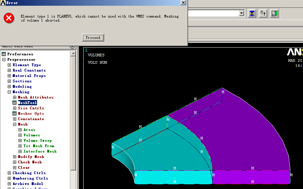Viewport: 303px width, 189px height.
Task: Click the main menu collapse circle icon
Action: pos(72,47)
